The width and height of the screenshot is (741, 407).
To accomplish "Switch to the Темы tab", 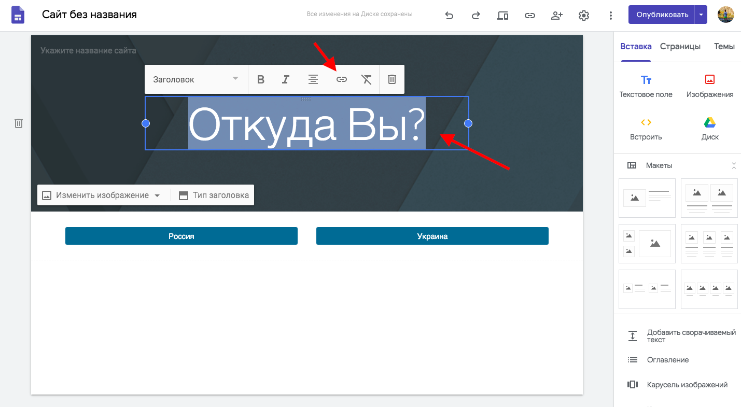I will coord(724,46).
